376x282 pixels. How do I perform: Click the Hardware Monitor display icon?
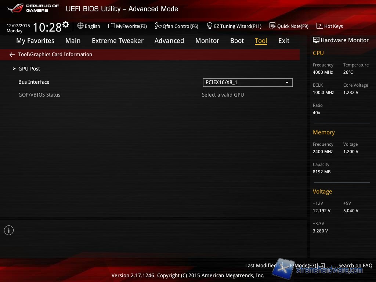(x=316, y=40)
